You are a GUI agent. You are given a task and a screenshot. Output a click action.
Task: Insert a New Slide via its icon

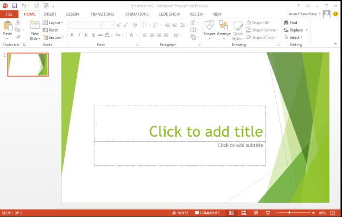(x=35, y=25)
